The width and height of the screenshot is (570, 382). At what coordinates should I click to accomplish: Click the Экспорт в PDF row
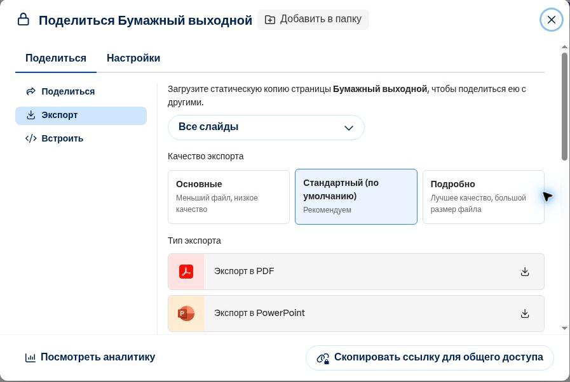coord(356,272)
